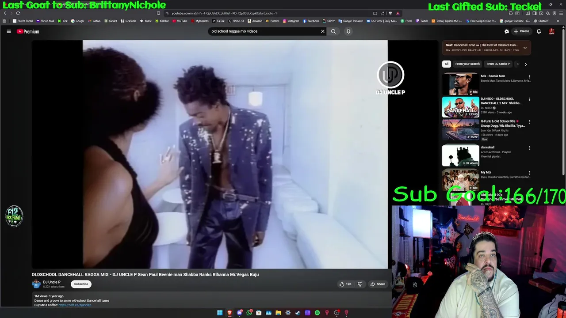Click the browser back arrow

click(x=5, y=13)
